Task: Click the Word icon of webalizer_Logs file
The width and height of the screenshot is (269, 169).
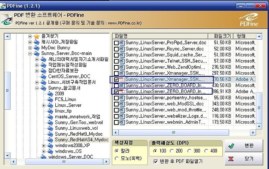Action: coord(122,116)
